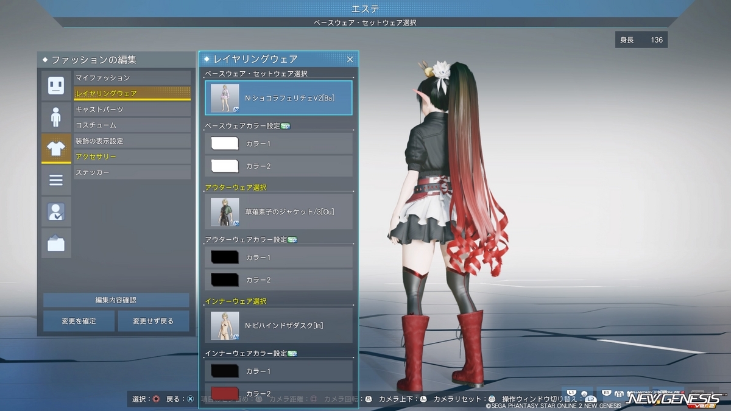This screenshot has height=411, width=731.
Task: Pick outerwear カラー2 black swatch
Action: click(x=225, y=279)
